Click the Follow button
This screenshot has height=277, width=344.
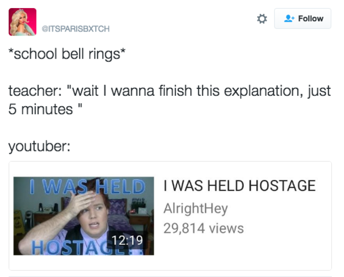tap(303, 19)
